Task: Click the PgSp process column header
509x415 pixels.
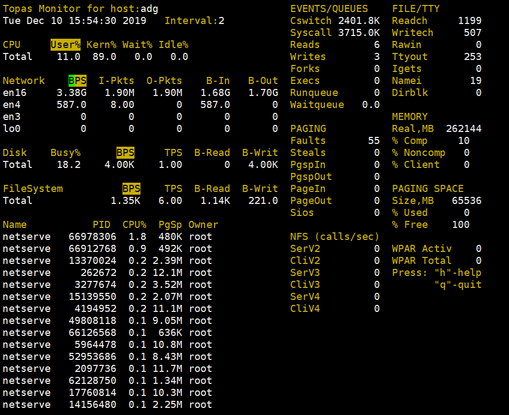Action: (x=170, y=225)
